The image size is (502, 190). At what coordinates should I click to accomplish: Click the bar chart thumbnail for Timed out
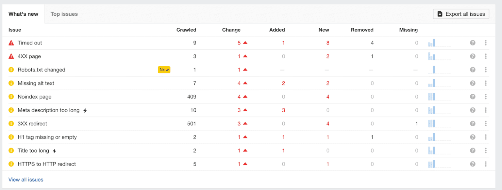(439, 43)
